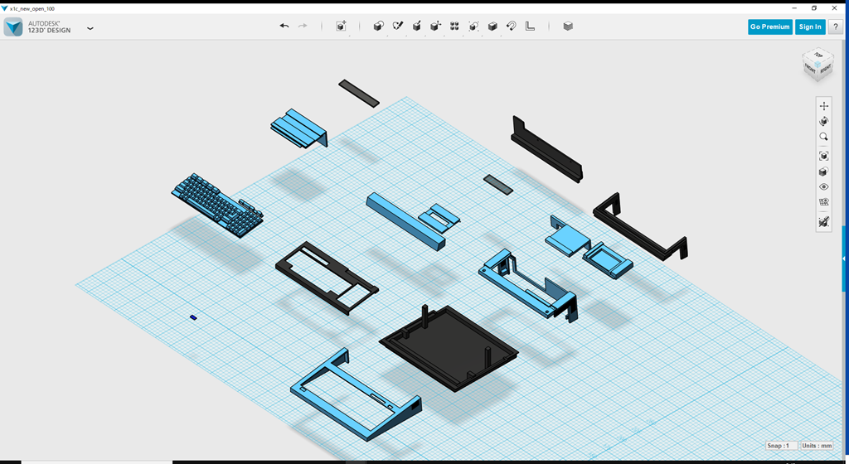Expand the 123D Design application menu arrow
This screenshot has width=849, height=464.
(x=90, y=28)
